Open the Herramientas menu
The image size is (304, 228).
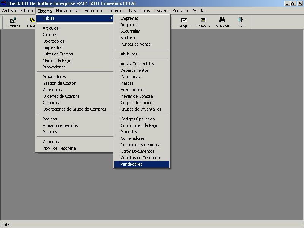pyautogui.click(x=68, y=11)
